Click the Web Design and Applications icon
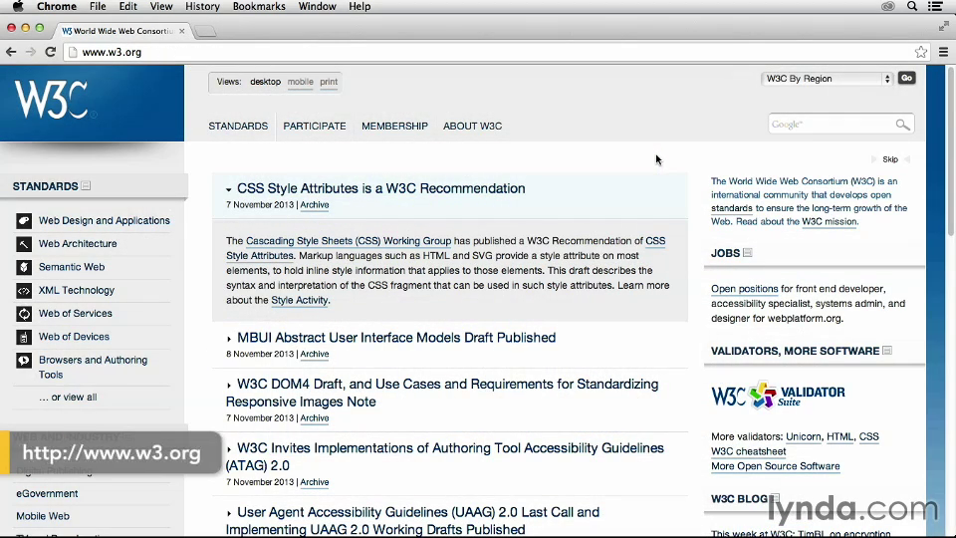Screen dimensions: 956x538 click(24, 221)
